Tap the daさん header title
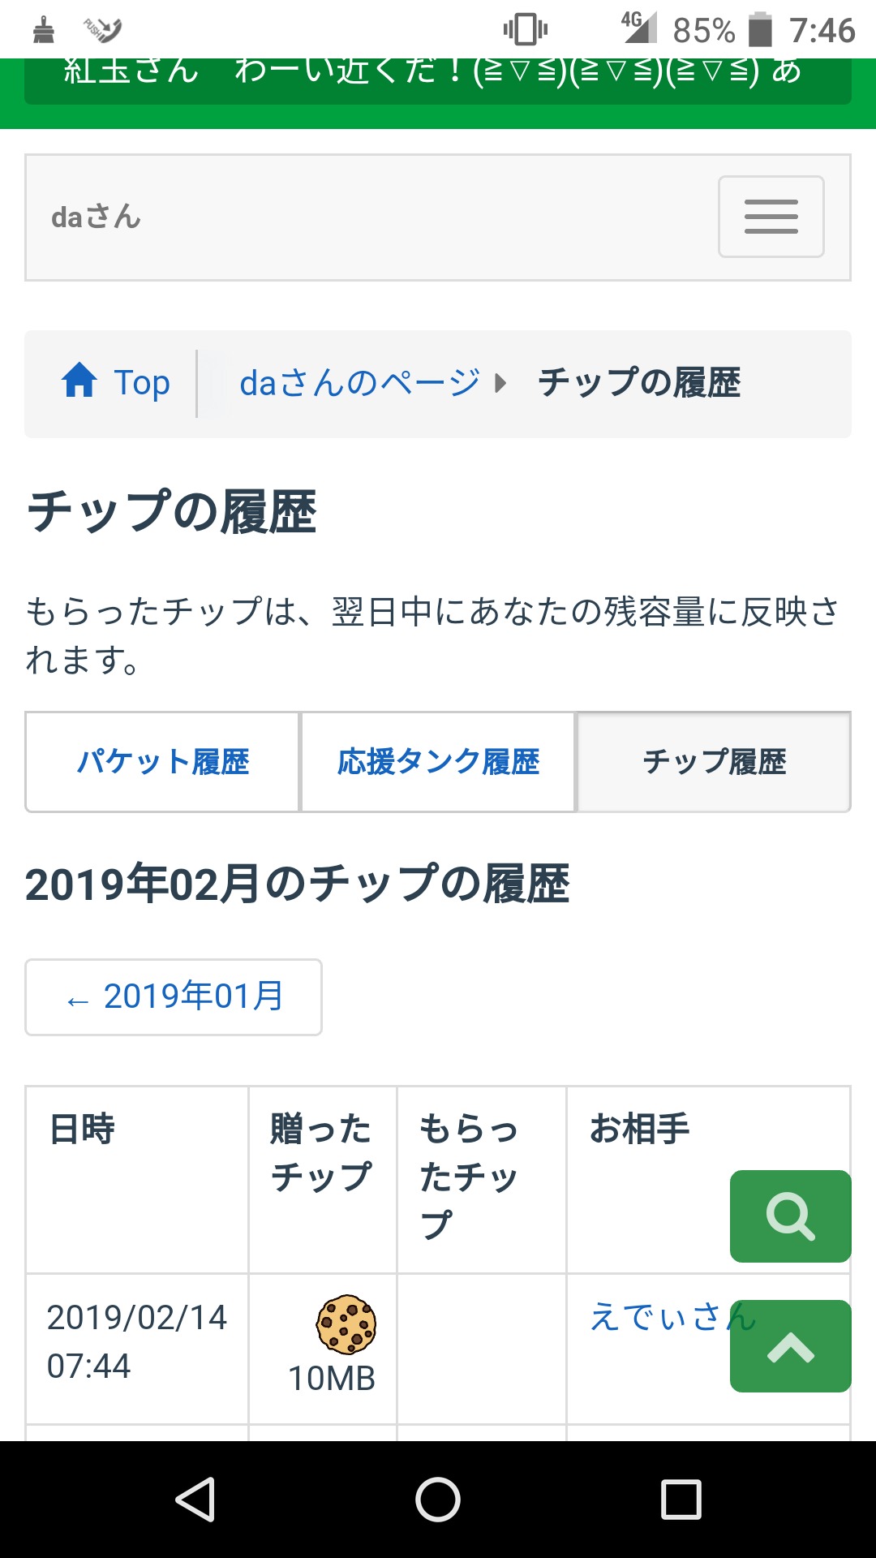Viewport: 876px width, 1558px height. pos(96,217)
